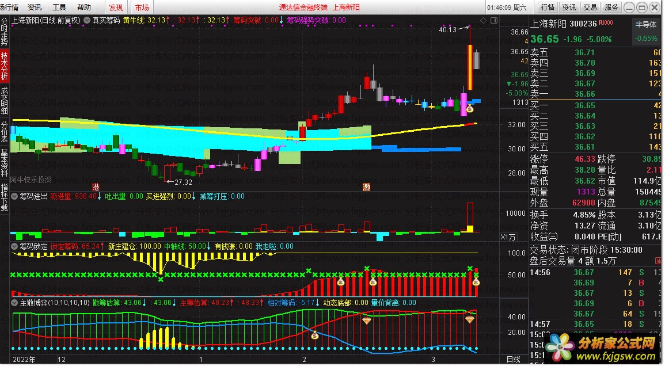Switch to the 分时走势 side tab

pyautogui.click(x=4, y=32)
